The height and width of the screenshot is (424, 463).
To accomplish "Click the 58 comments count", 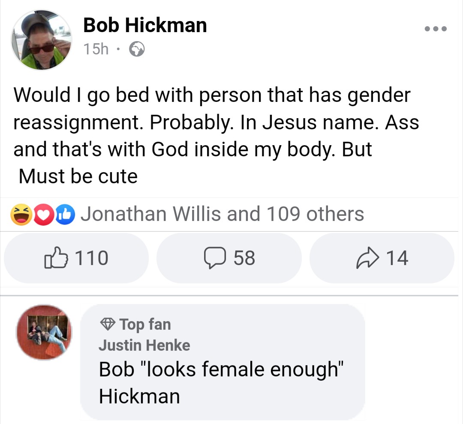I will coord(244,258).
